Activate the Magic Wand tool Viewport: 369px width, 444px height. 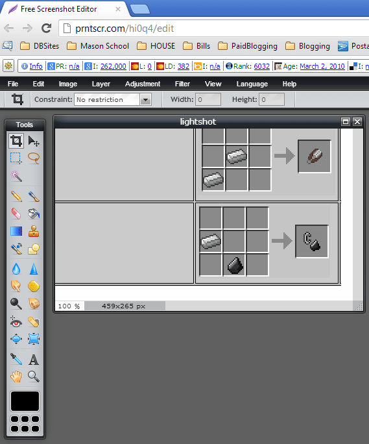[16, 175]
